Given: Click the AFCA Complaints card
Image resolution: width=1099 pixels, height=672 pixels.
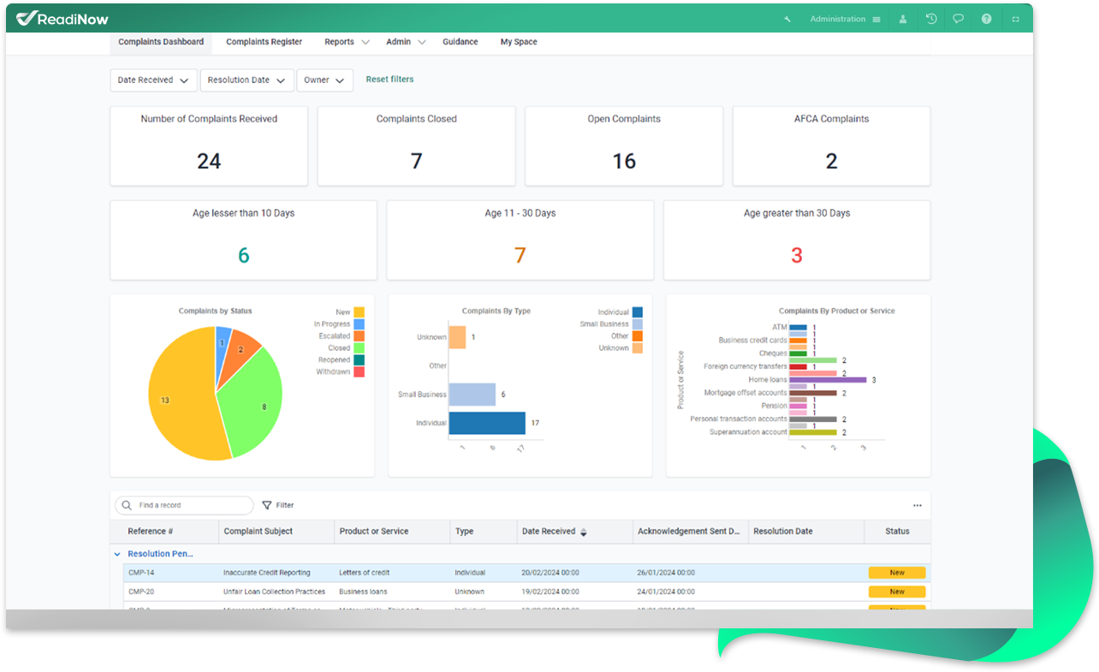Looking at the screenshot, I should tap(831, 146).
